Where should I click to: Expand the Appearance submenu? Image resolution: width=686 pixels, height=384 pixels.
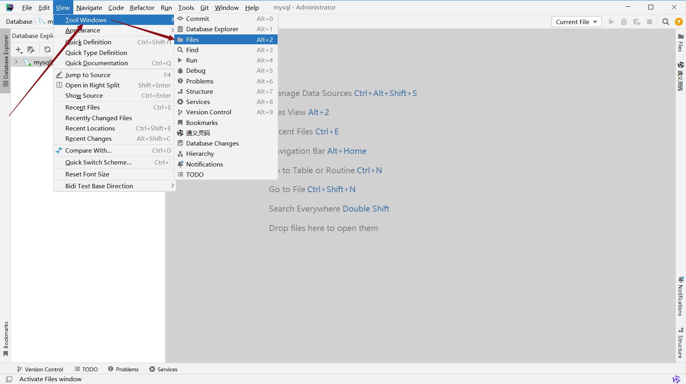pyautogui.click(x=114, y=30)
